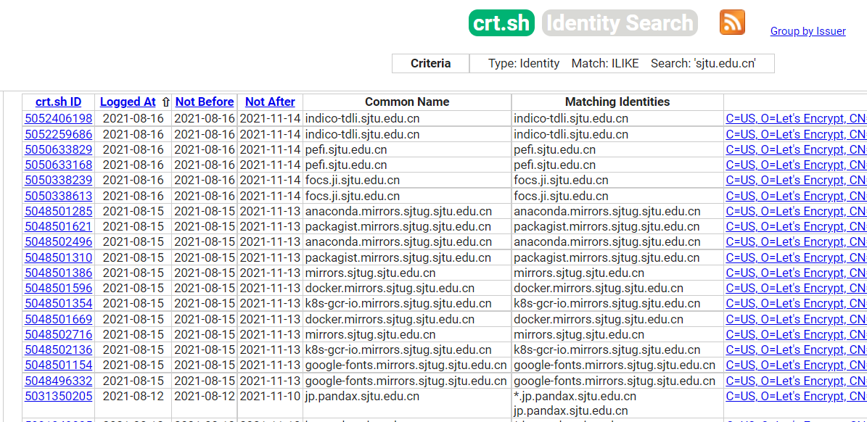Sort by the crt.sh ID column header
The image size is (867, 422).
pyautogui.click(x=59, y=102)
